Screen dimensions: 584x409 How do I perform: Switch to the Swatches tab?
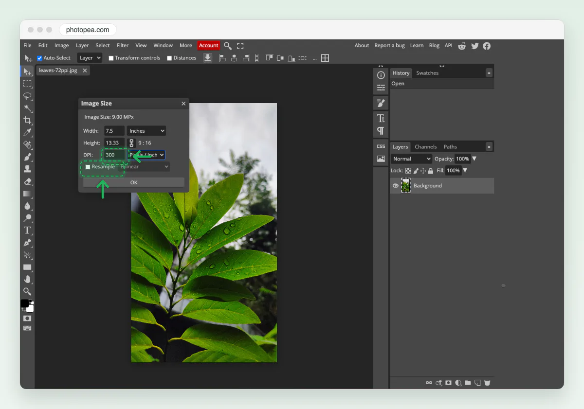tap(427, 73)
